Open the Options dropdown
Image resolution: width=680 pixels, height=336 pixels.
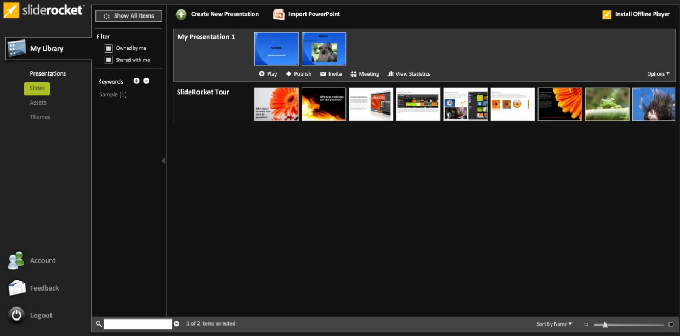(659, 74)
